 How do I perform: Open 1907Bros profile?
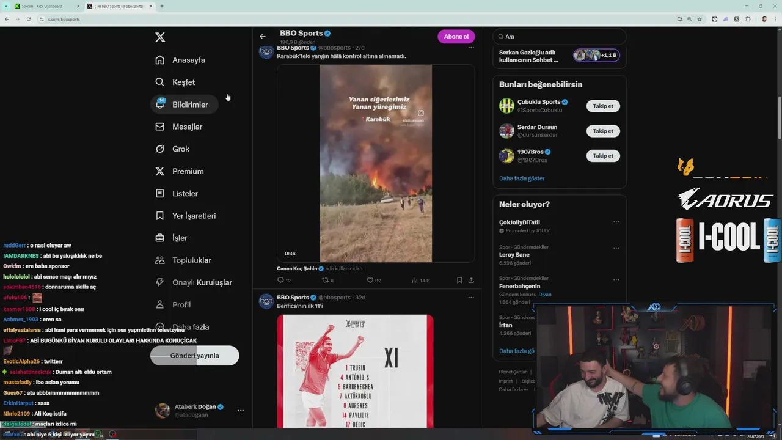tap(530, 152)
